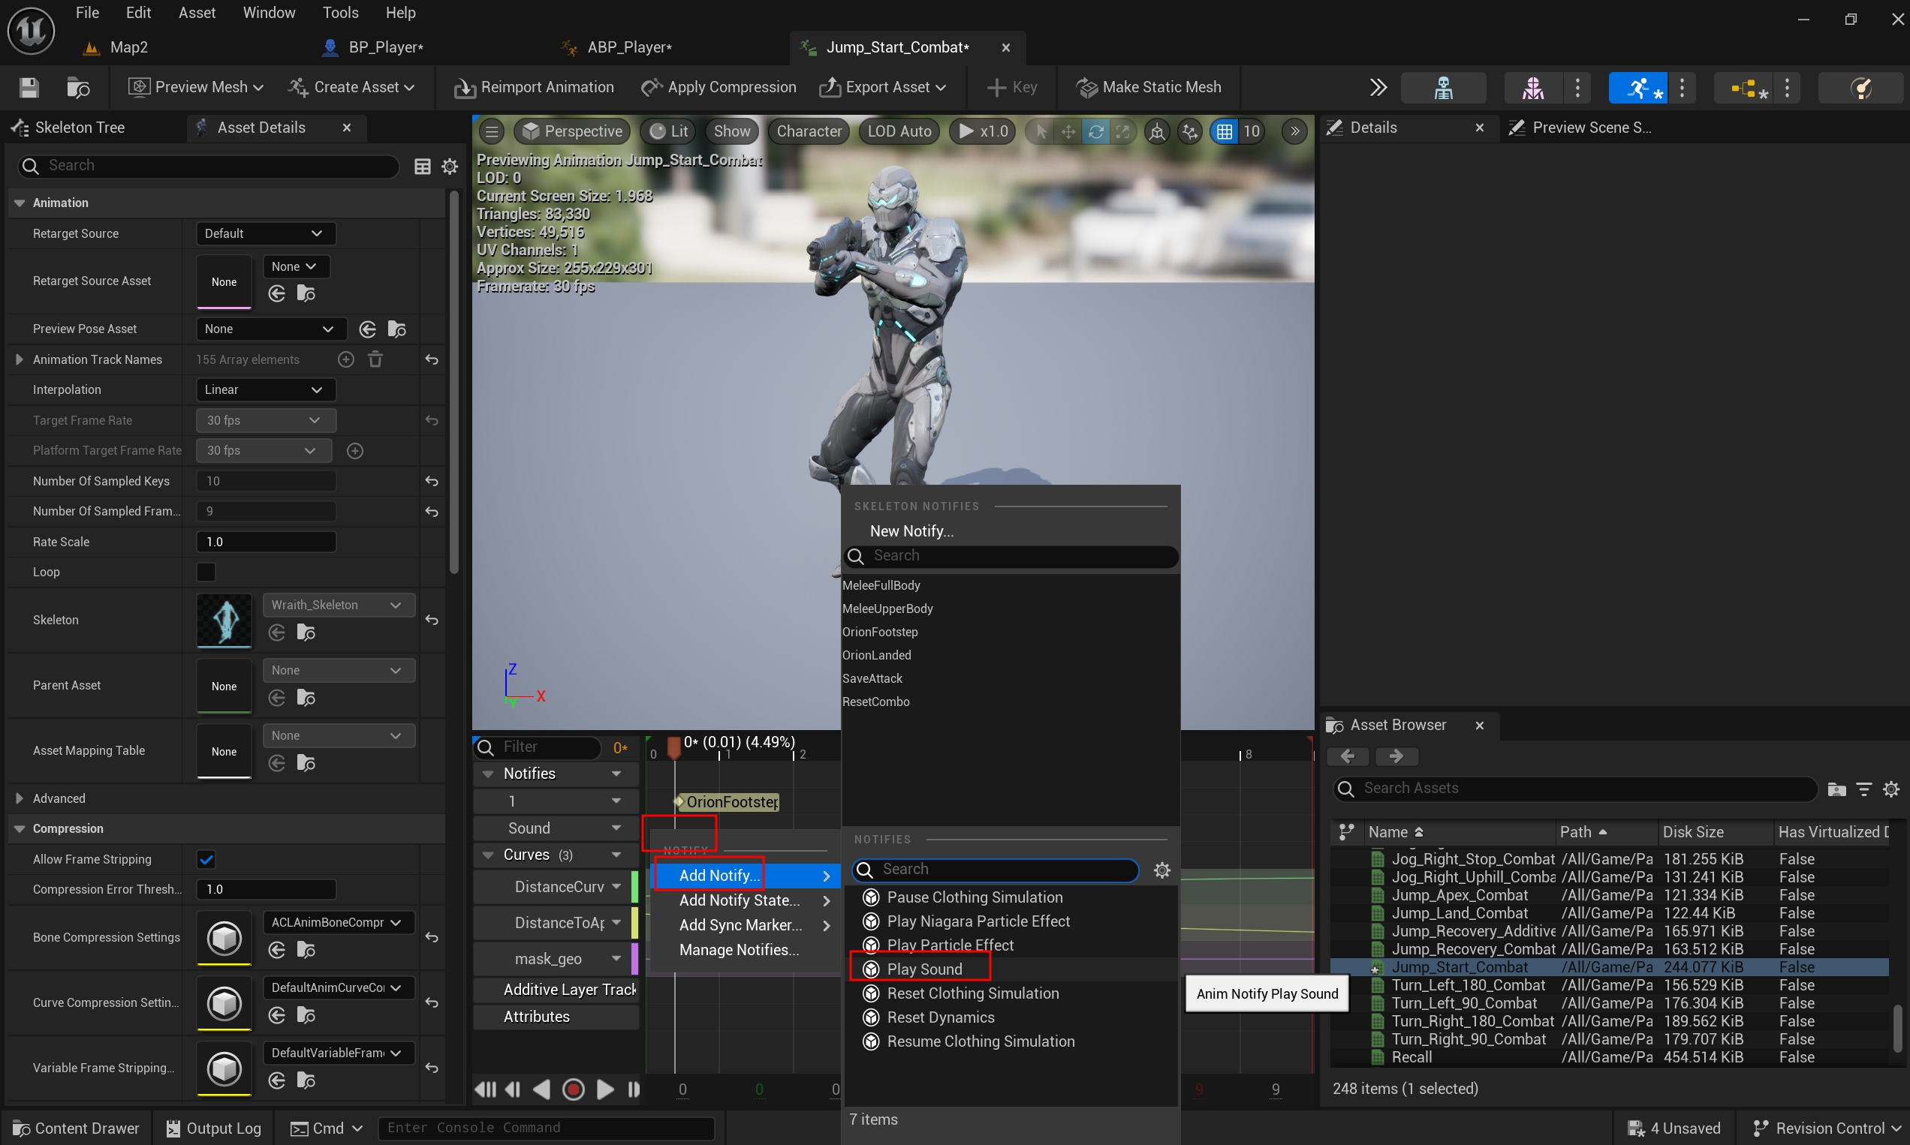Play the animation forward

[x=605, y=1089]
